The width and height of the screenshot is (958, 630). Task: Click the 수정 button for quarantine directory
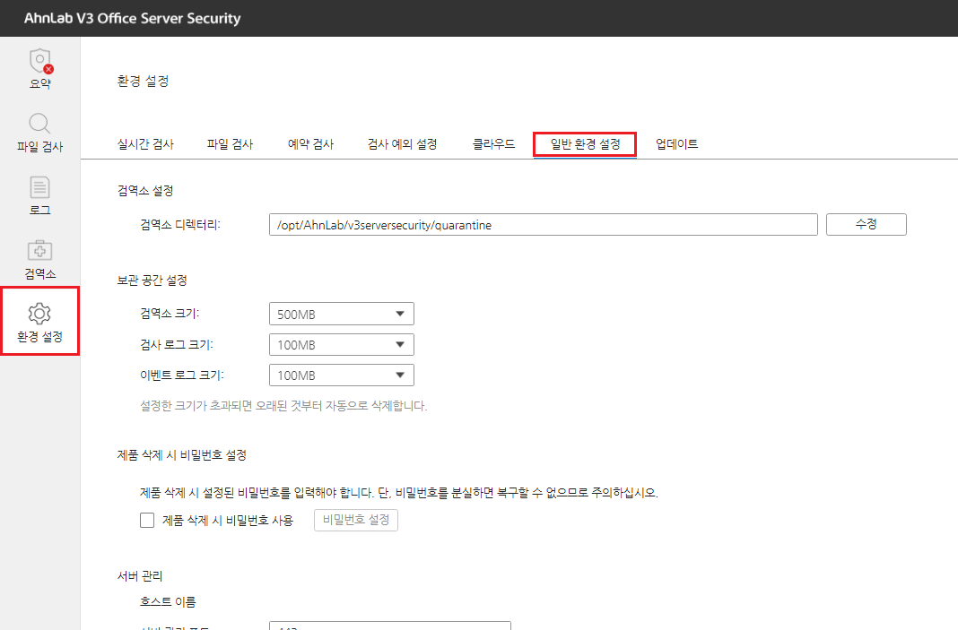867,224
